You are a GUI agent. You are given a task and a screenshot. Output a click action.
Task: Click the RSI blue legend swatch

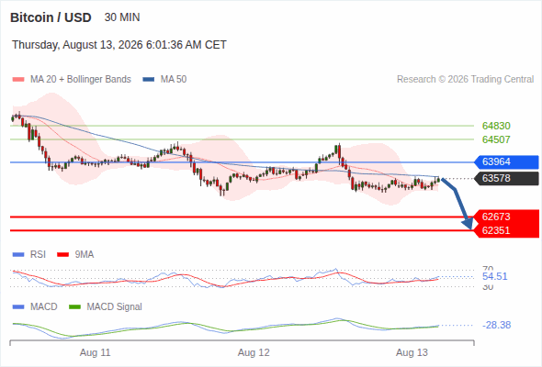(x=18, y=255)
